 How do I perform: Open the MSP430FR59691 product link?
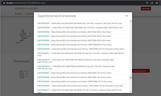44,28
